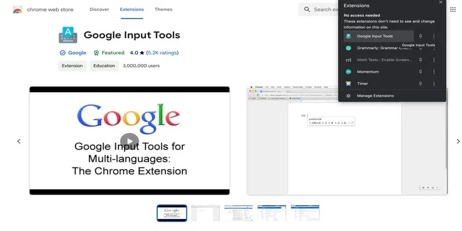Pin the Mettl Tests extension

[x=420, y=60]
